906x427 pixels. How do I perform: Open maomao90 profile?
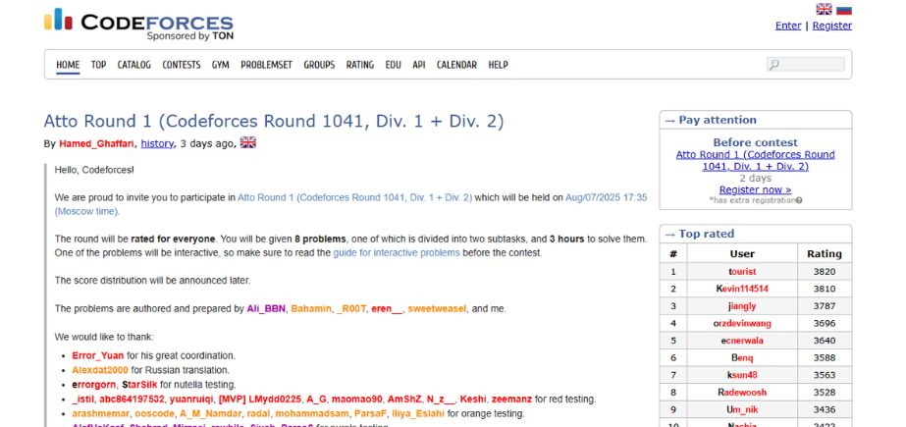click(357, 399)
